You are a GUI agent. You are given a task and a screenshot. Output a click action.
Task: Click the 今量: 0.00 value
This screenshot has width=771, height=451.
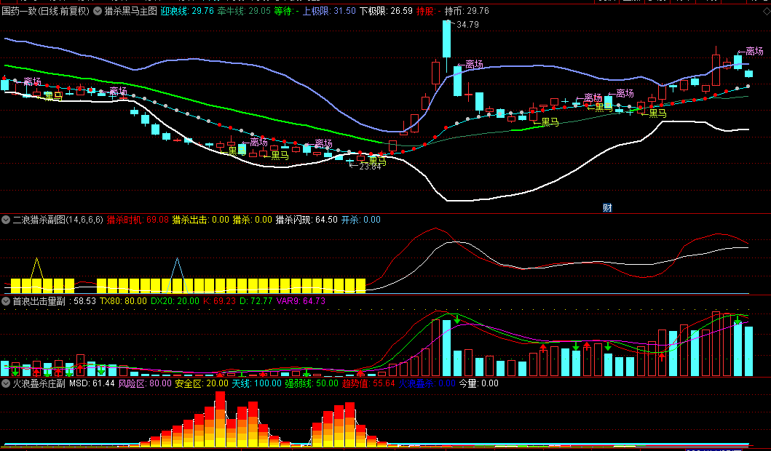tap(479, 383)
